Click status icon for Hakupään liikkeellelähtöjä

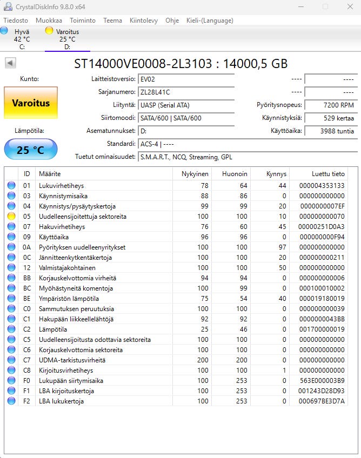[11, 319]
